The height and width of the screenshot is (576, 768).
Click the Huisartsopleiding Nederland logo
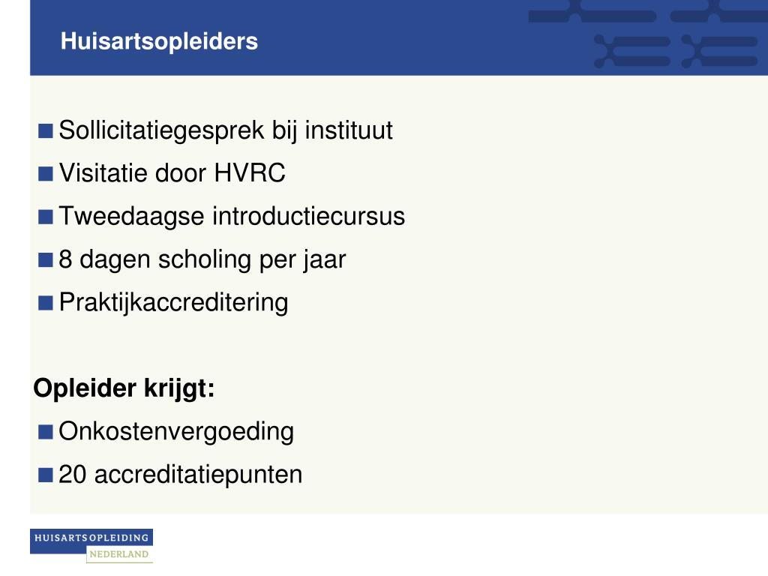coord(91,546)
